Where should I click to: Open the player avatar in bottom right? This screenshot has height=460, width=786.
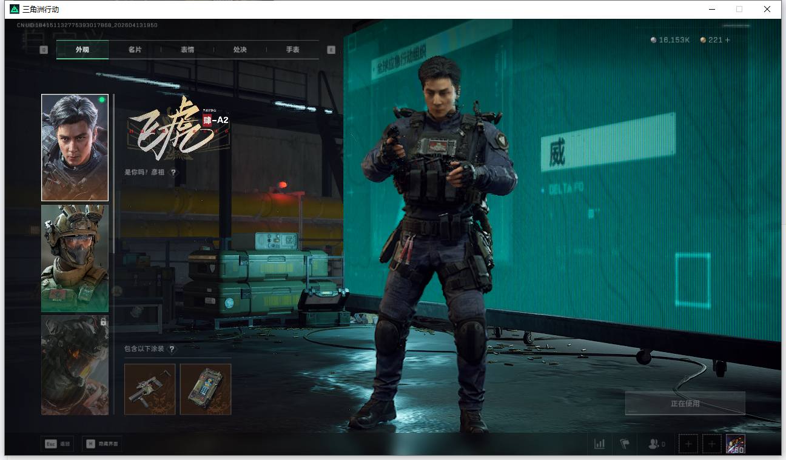tap(735, 444)
